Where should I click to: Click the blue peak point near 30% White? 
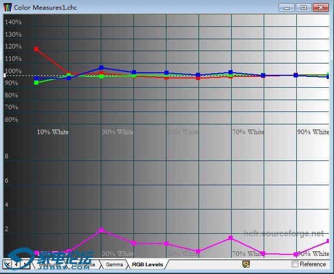[101, 68]
